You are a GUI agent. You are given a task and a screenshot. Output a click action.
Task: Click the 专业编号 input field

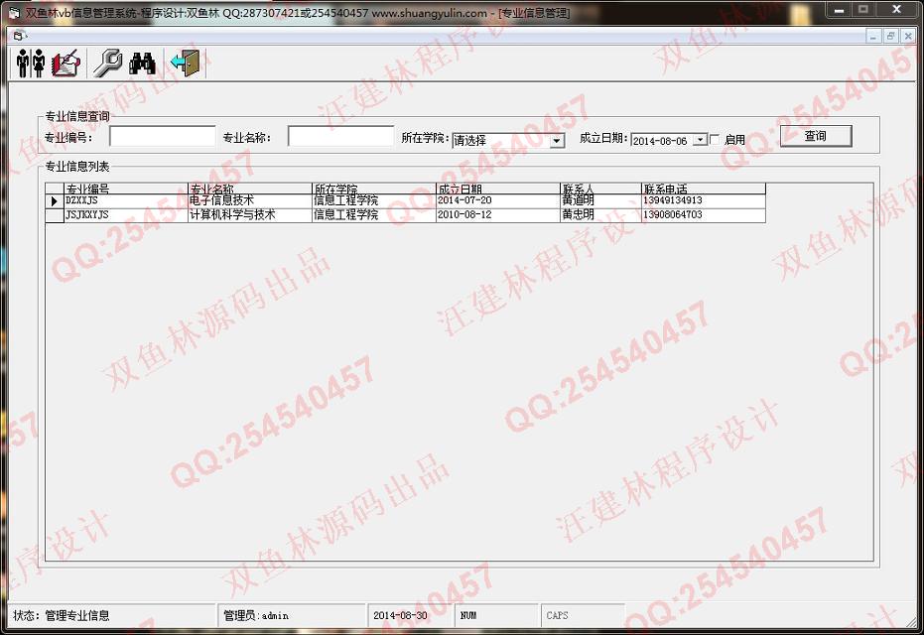[162, 136]
